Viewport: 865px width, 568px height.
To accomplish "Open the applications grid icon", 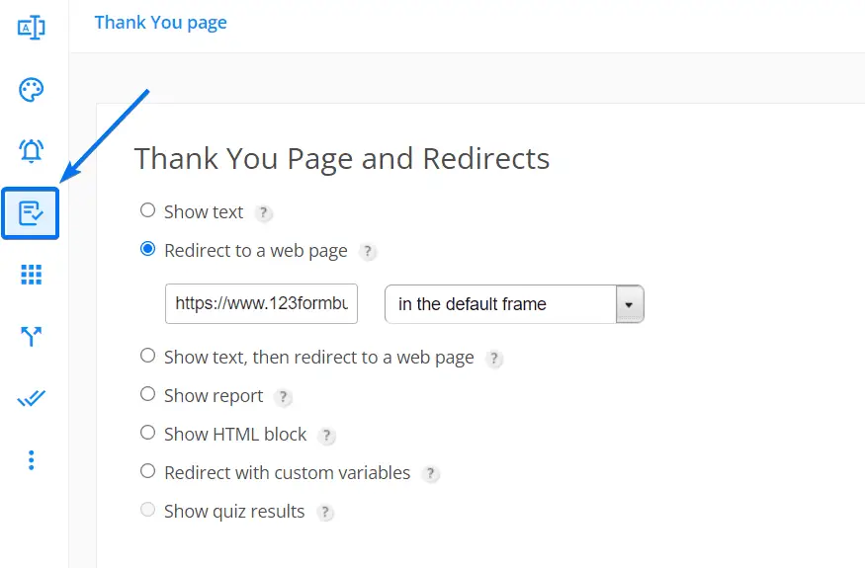I will (x=31, y=275).
